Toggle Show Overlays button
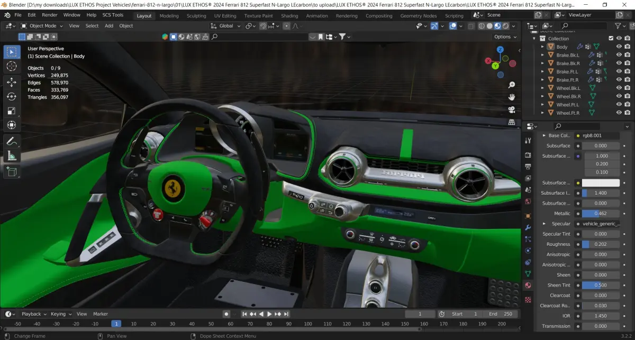 [x=453, y=25]
